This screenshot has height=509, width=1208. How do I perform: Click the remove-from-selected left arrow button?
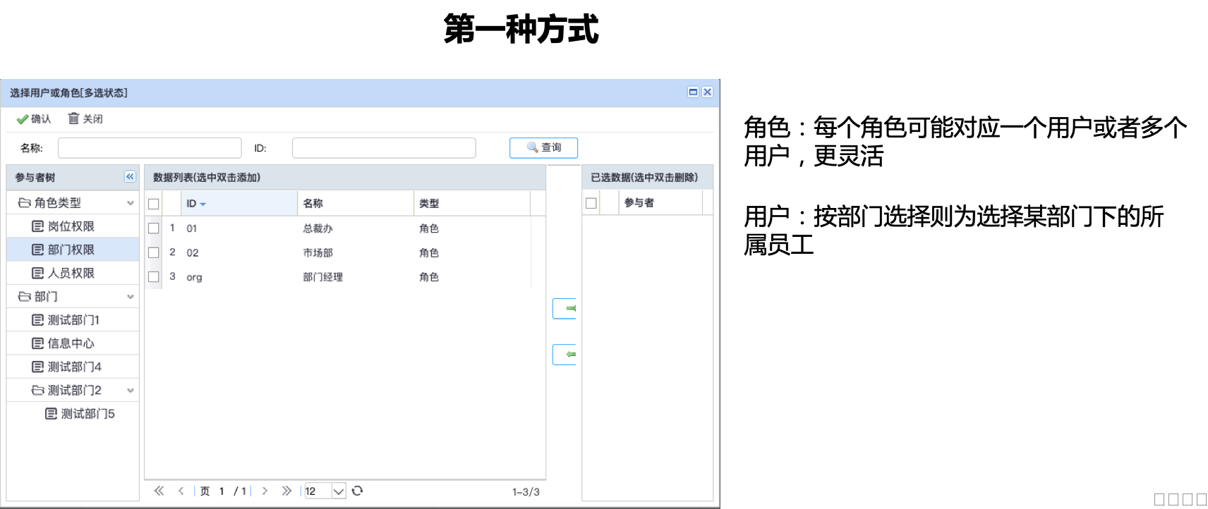coord(564,355)
